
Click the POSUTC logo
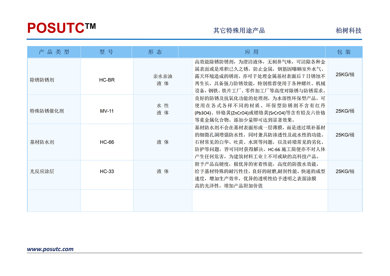click(x=61, y=28)
